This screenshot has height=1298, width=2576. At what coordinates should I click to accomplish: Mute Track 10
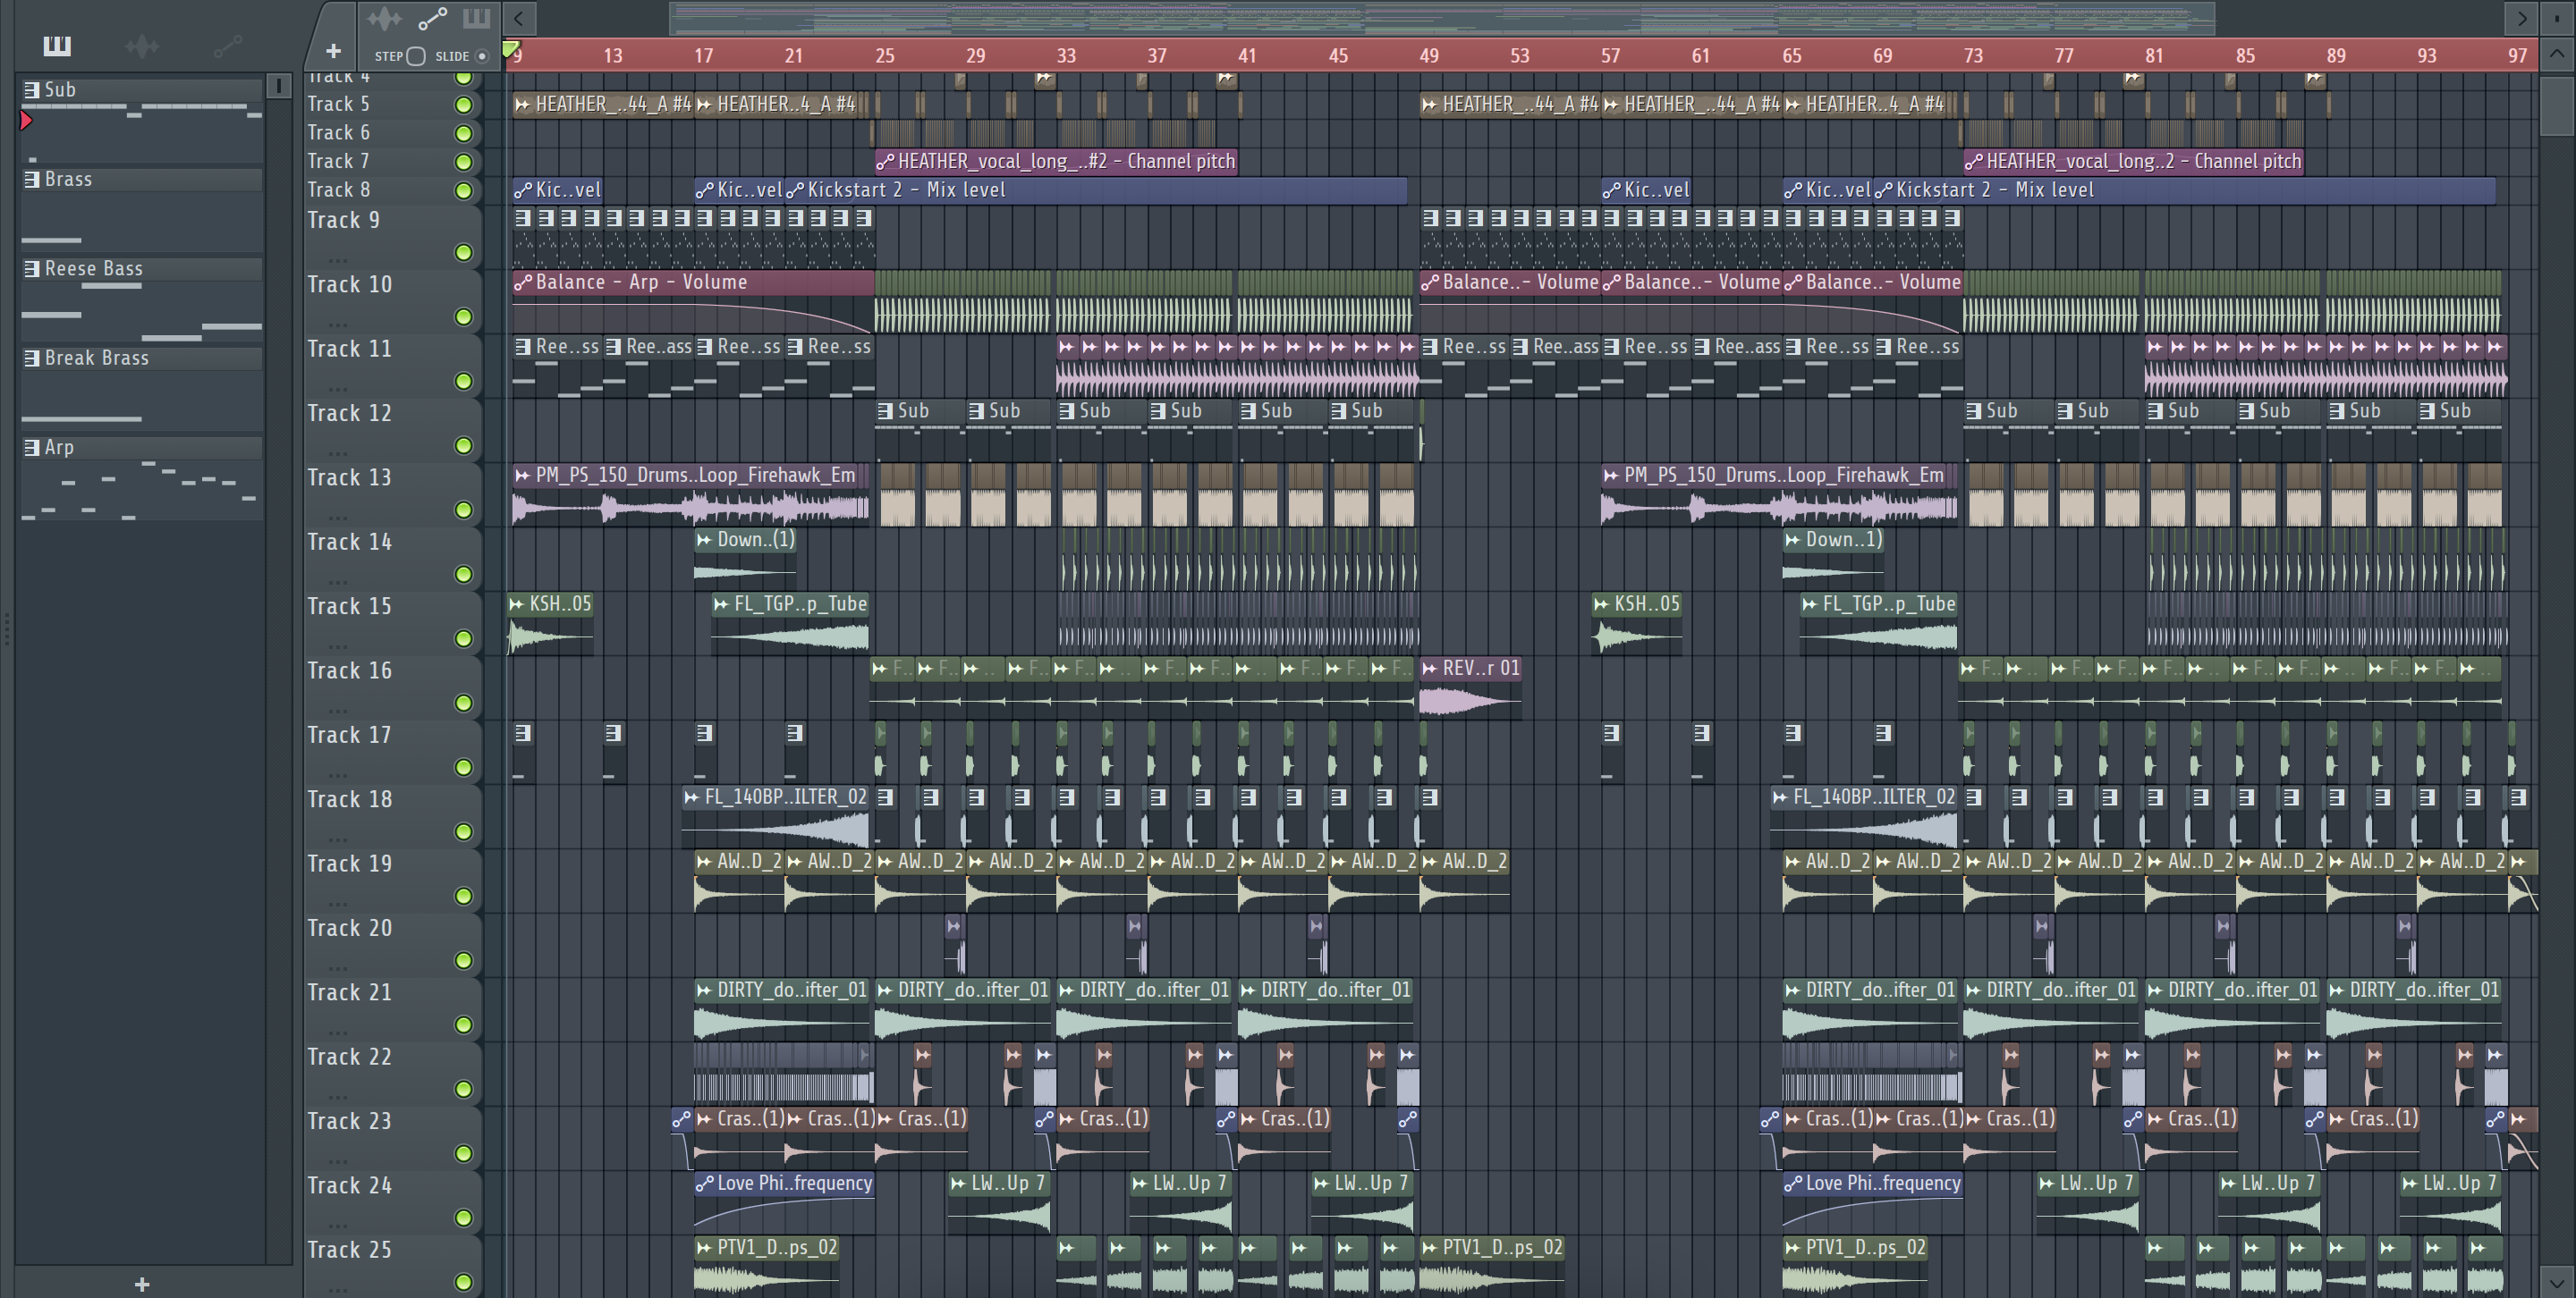point(463,317)
